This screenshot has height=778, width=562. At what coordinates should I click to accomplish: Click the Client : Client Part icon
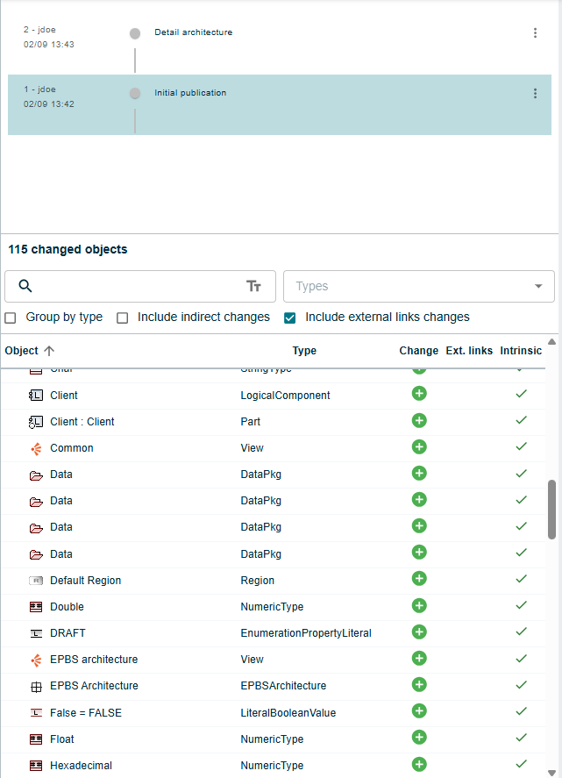click(36, 422)
